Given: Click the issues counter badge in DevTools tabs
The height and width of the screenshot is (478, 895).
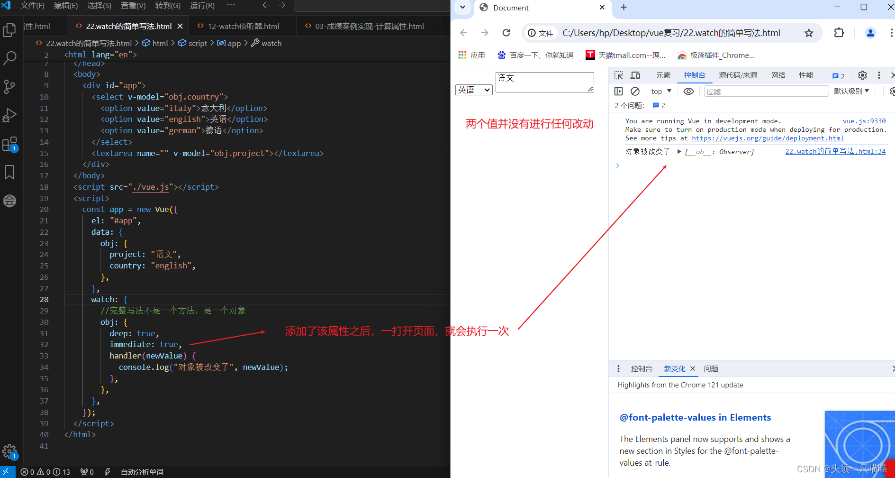Looking at the screenshot, I should pyautogui.click(x=838, y=76).
